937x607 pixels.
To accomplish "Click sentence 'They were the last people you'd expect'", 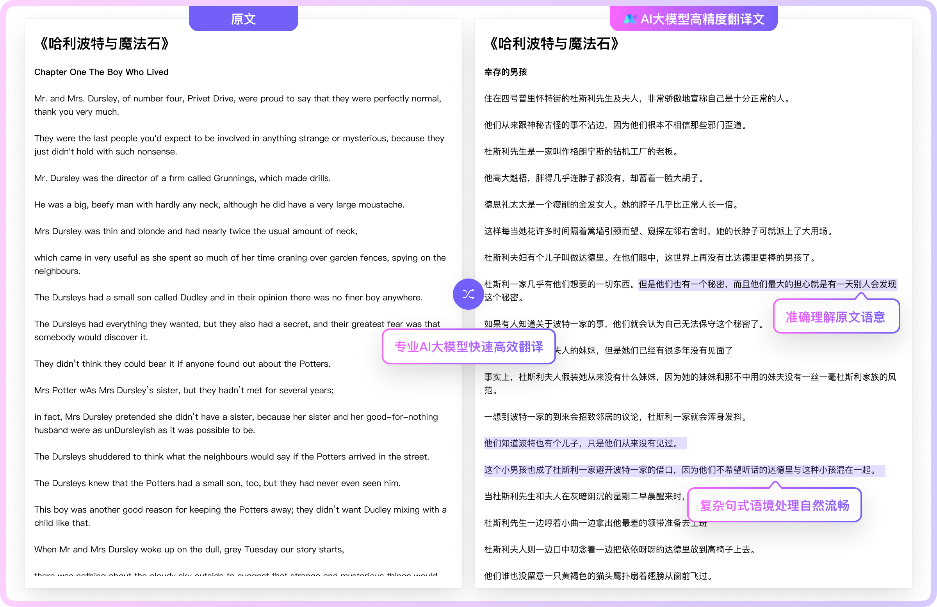I will (x=239, y=145).
